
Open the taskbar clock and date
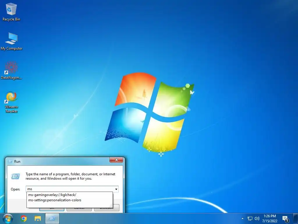click(x=270, y=218)
